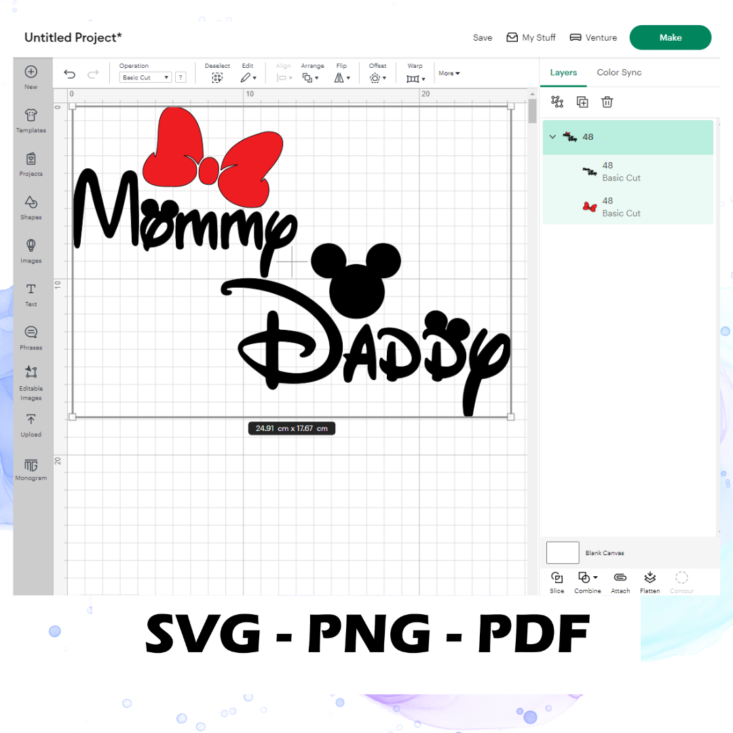Open My Stuff
Screen dimensions: 733x733
click(x=531, y=37)
